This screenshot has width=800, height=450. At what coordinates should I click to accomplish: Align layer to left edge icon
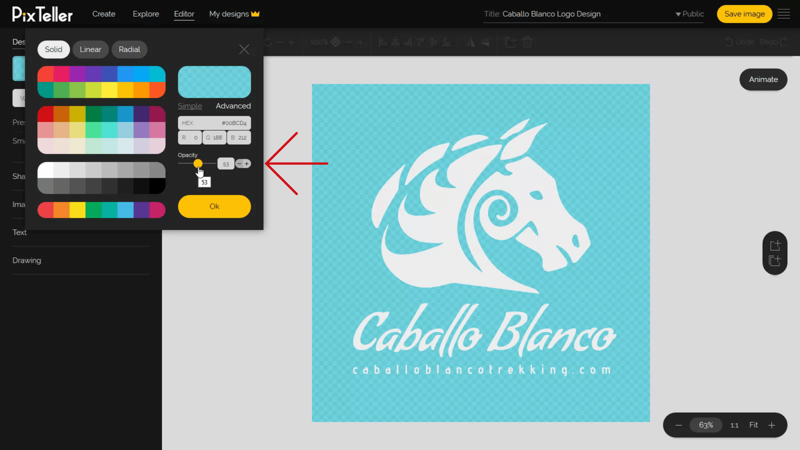pyautogui.click(x=382, y=42)
